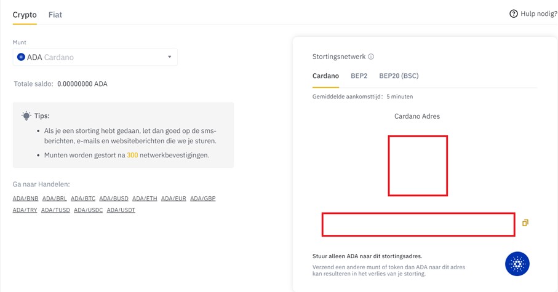558x292 pixels.
Task: Click the Tips lightbulb icon
Action: [26, 116]
